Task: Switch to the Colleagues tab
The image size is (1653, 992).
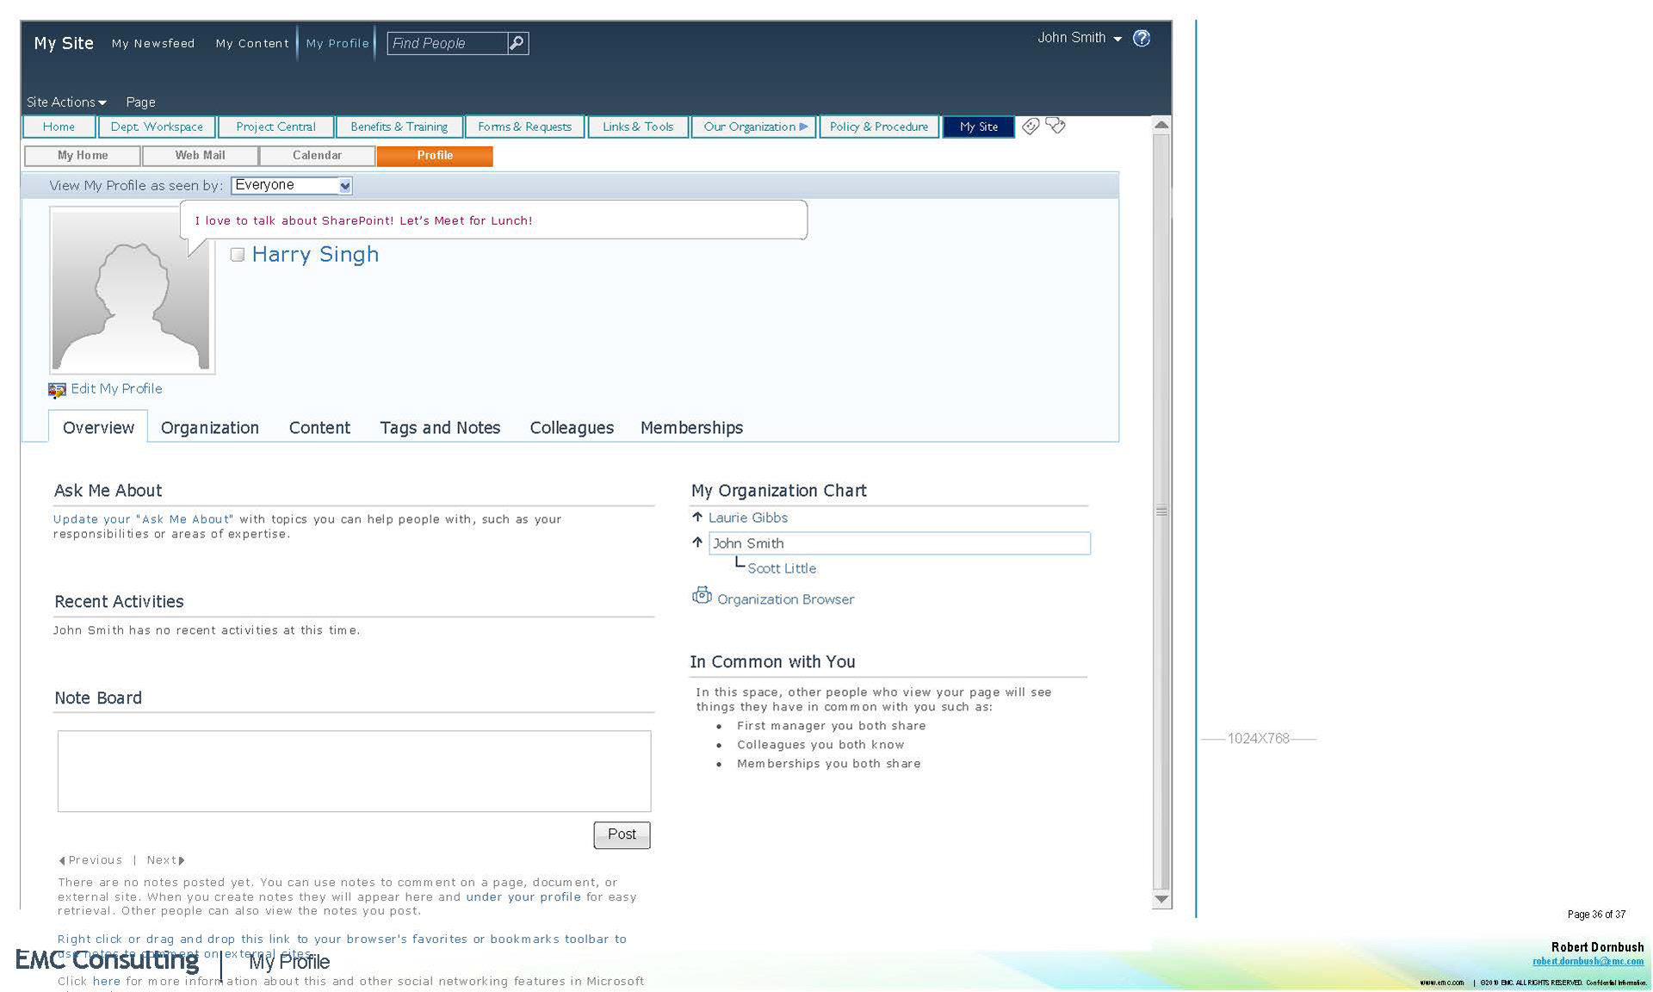Action: point(572,428)
